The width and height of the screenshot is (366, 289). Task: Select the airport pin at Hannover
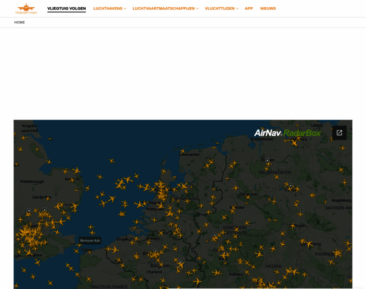pyautogui.click(x=290, y=186)
